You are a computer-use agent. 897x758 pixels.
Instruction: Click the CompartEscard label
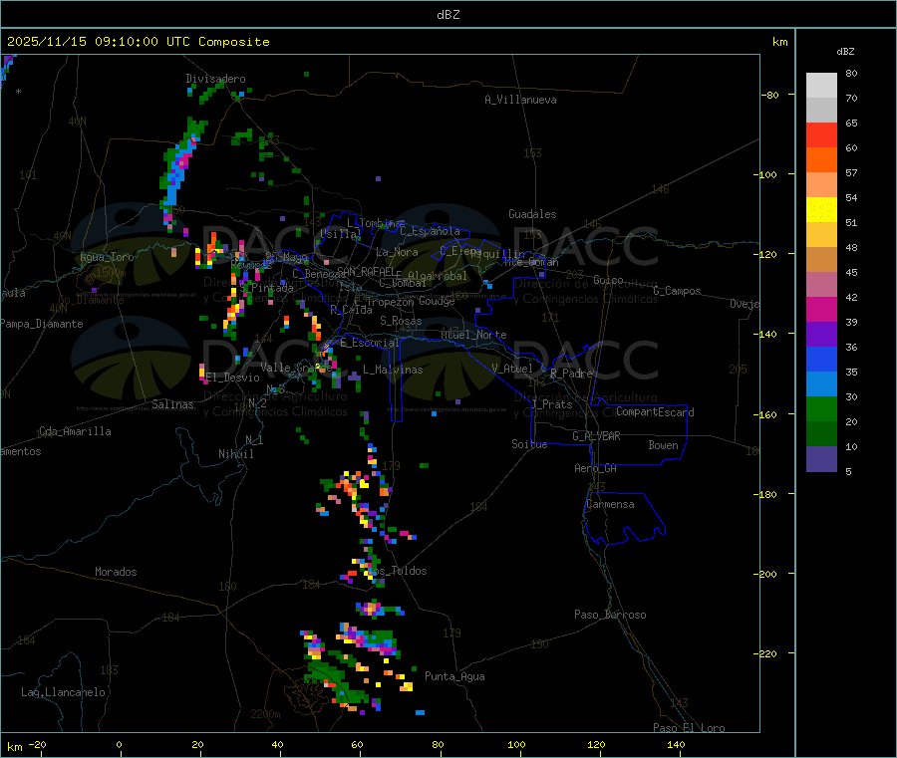coord(655,412)
